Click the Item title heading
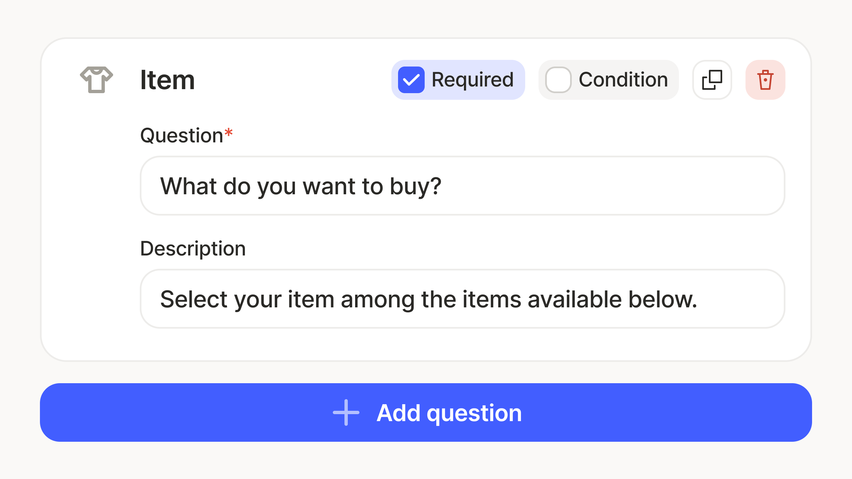Screen dimensions: 852x479 [x=167, y=80]
